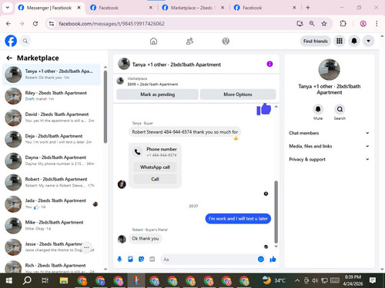Open a new browser tab
385x288 pixels.
pos(308,8)
